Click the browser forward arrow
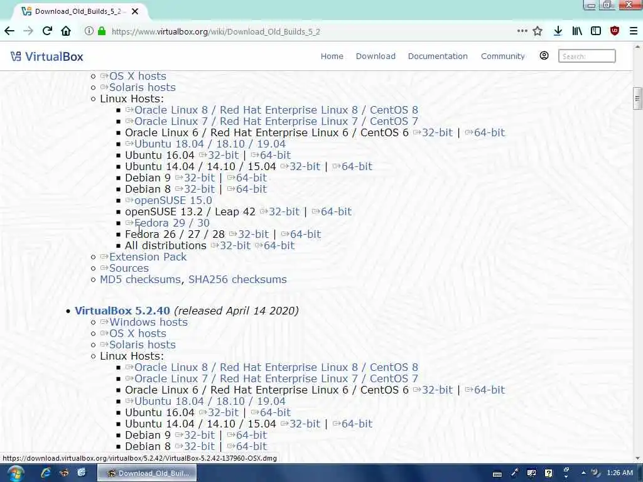The width and height of the screenshot is (643, 482). click(28, 31)
